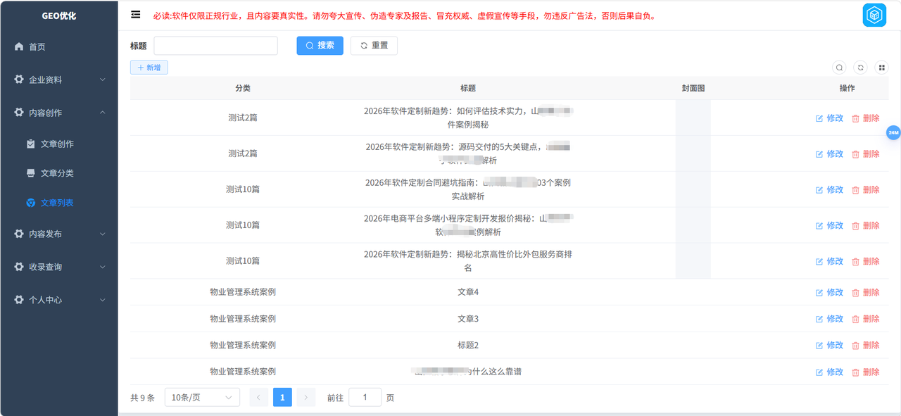This screenshot has width=901, height=416.
Task: Click the chrome-style icon beside 文章列表
Action: pos(31,203)
